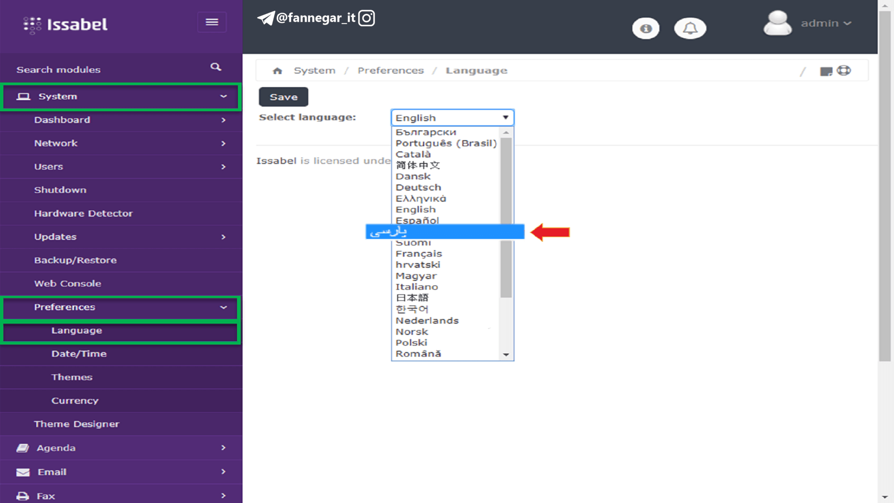Expand the Updates submenu
894x503 pixels.
coord(223,237)
